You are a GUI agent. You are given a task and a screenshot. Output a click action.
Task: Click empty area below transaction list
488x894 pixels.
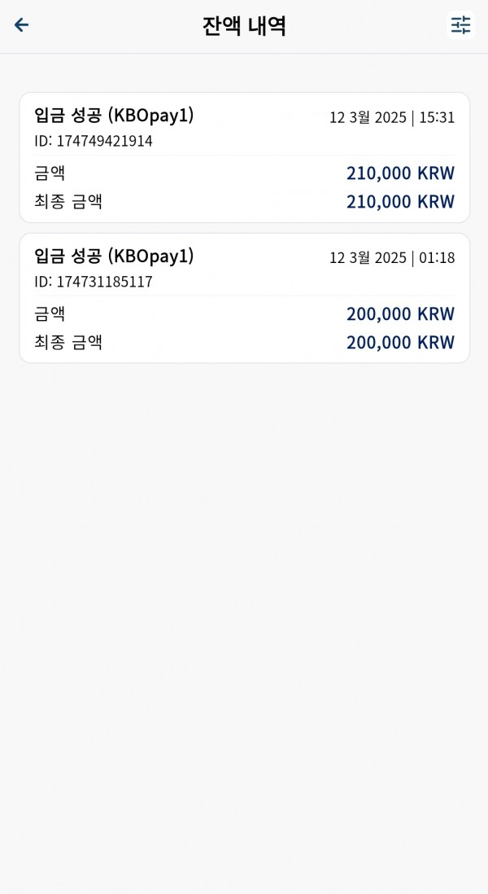244,627
